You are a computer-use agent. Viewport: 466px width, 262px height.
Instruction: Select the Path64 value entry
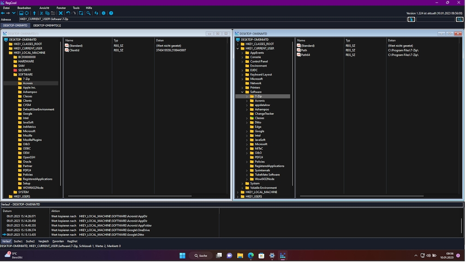coord(305,55)
